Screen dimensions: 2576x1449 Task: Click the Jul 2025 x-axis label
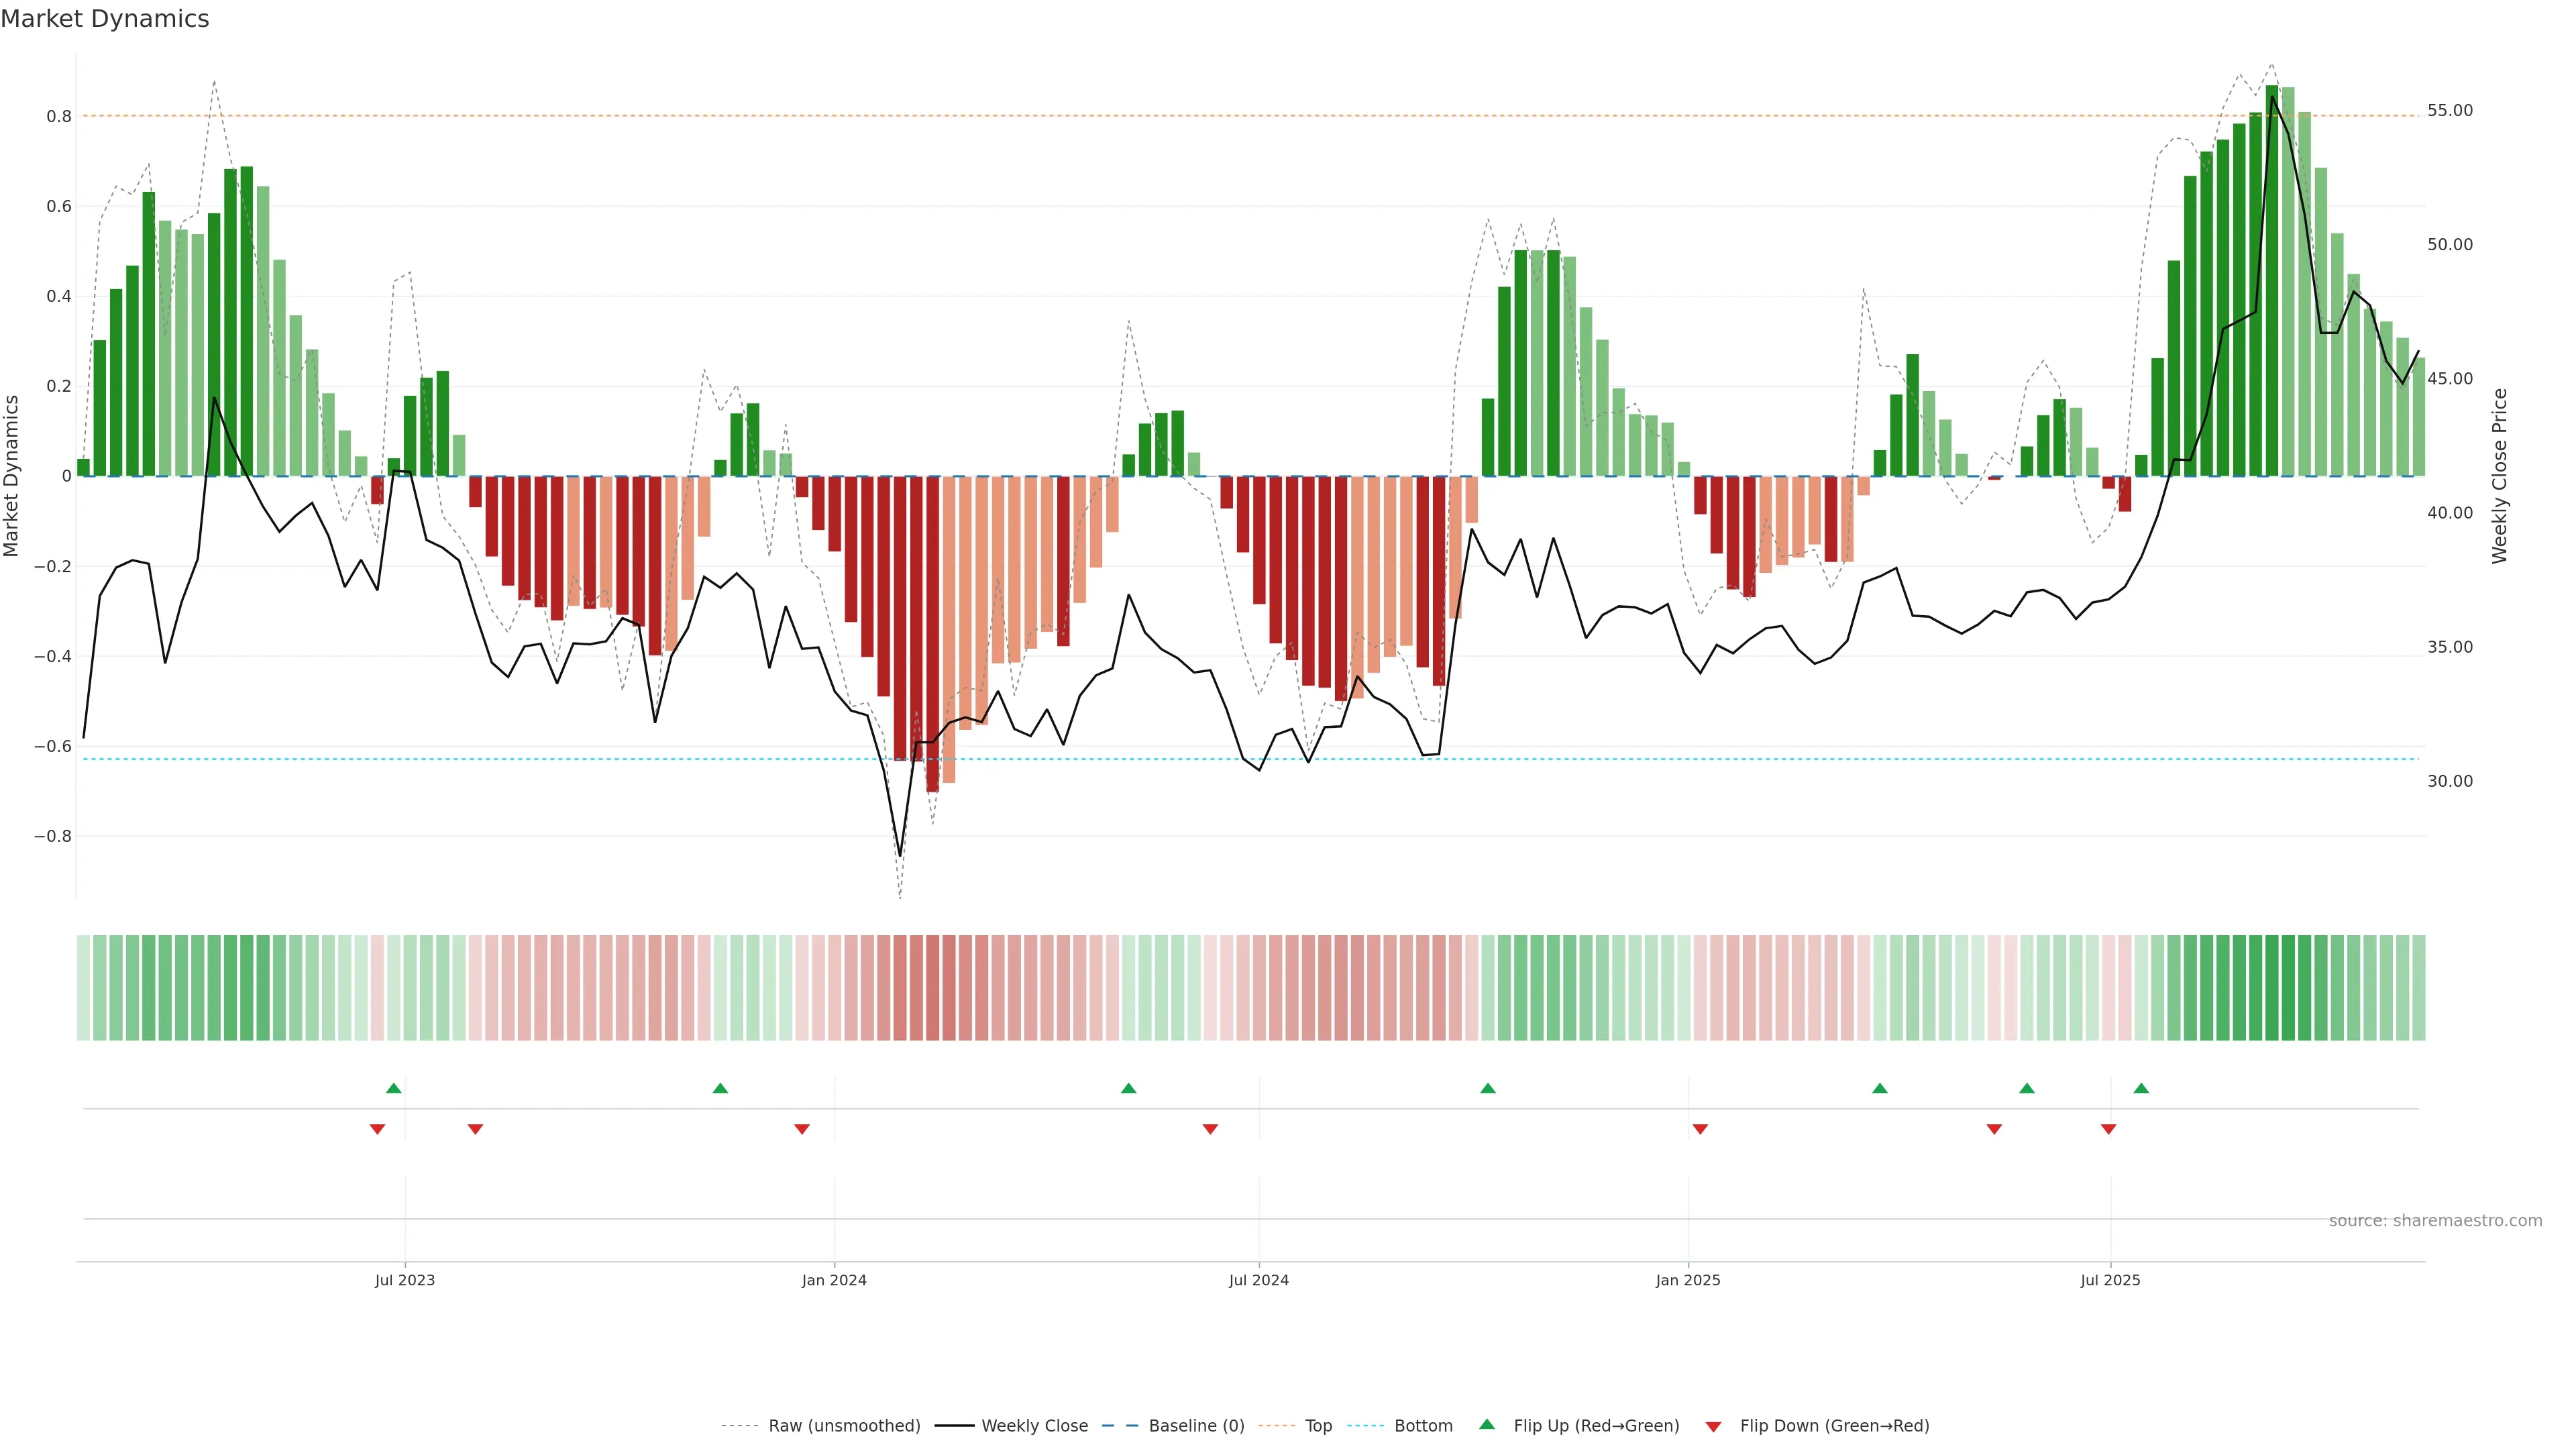[x=2110, y=1280]
